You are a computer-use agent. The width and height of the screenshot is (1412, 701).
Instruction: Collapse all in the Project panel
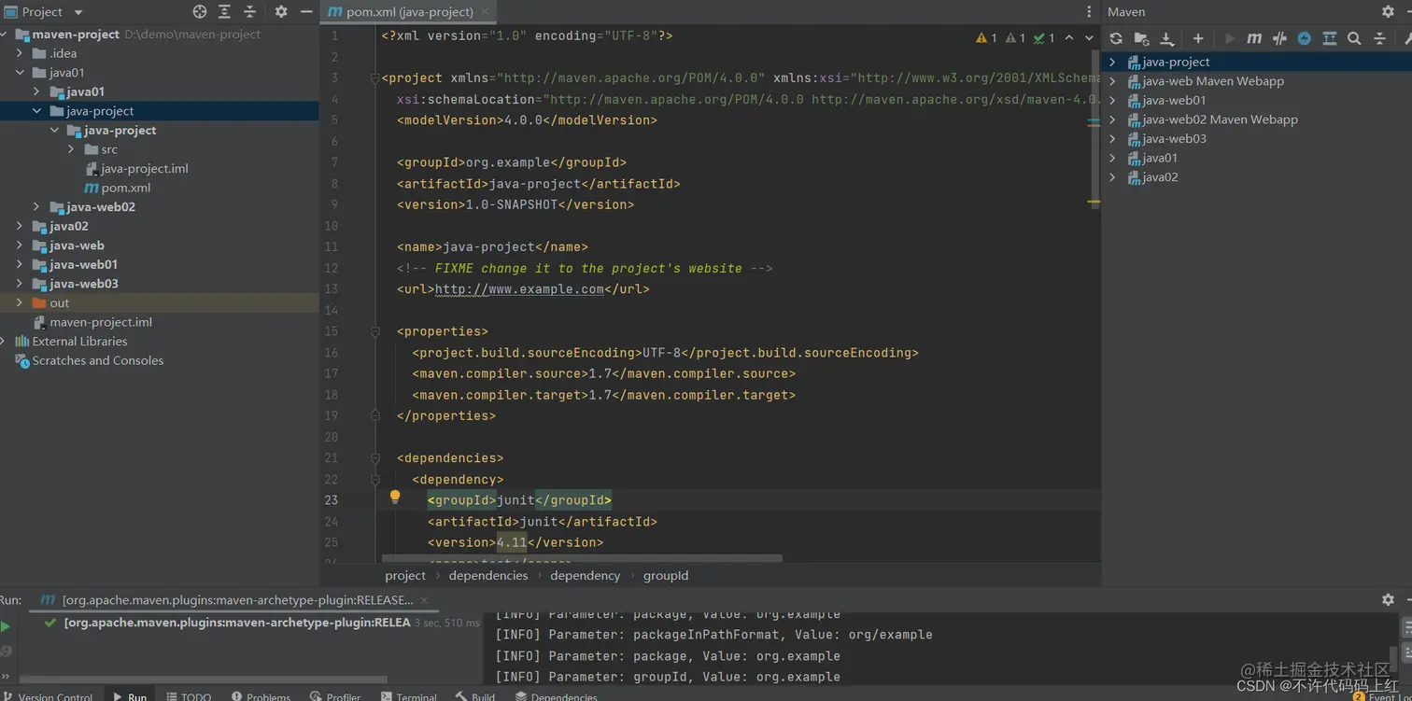[250, 12]
